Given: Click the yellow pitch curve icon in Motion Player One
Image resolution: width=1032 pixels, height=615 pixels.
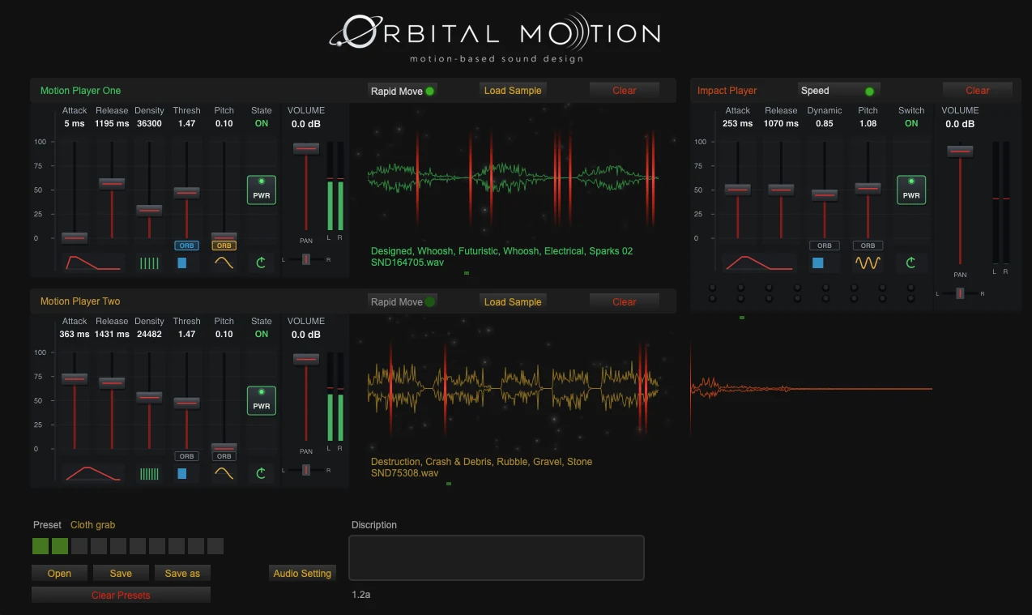Looking at the screenshot, I should tap(224, 263).
